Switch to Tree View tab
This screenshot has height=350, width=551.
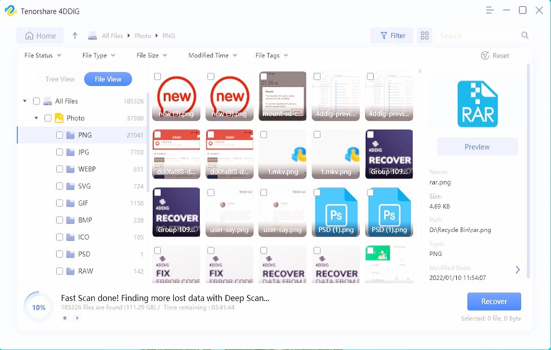[x=60, y=79]
